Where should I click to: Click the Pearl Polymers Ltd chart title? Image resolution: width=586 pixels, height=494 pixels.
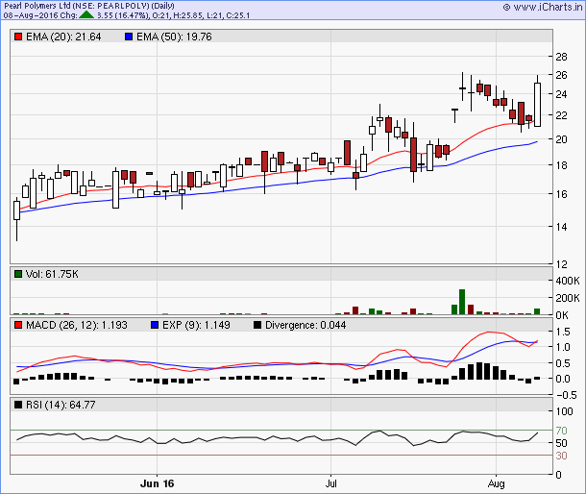89,6
